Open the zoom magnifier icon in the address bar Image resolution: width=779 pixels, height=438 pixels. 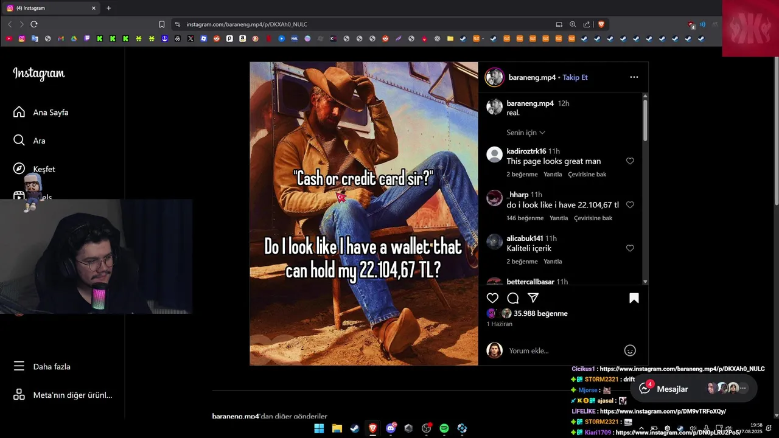[x=573, y=24]
